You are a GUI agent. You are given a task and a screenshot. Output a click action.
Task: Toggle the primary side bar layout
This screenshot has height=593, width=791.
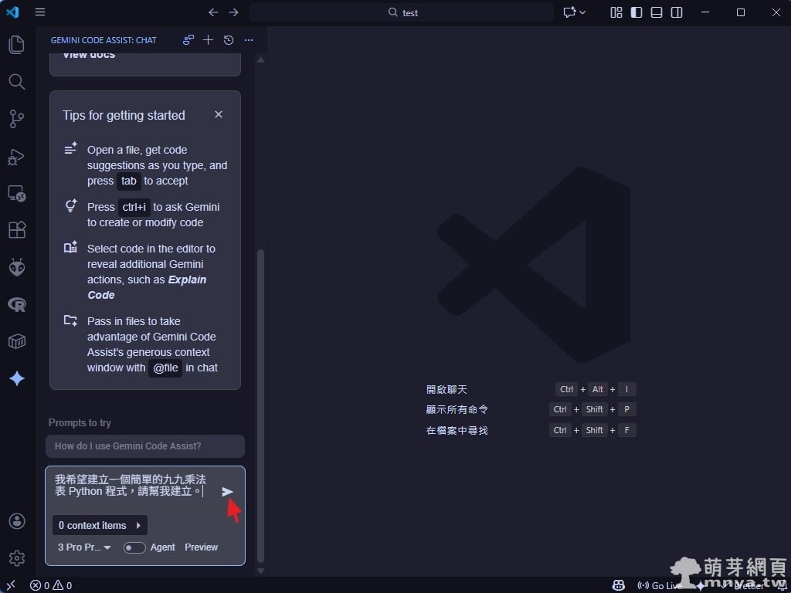[637, 12]
